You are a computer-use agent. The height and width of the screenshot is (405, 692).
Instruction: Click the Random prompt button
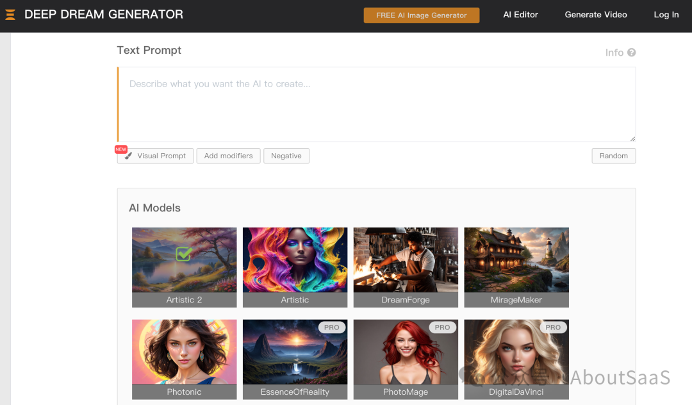[613, 156]
